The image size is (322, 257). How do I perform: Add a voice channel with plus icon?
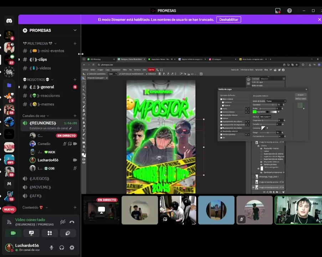[75, 116]
